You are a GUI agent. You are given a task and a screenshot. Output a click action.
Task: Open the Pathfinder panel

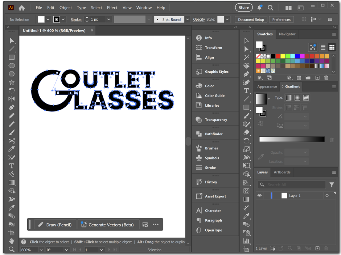tap(214, 134)
